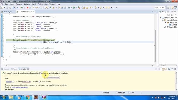
Task: Click the green Run toolbar icon
Action: coord(74,7)
